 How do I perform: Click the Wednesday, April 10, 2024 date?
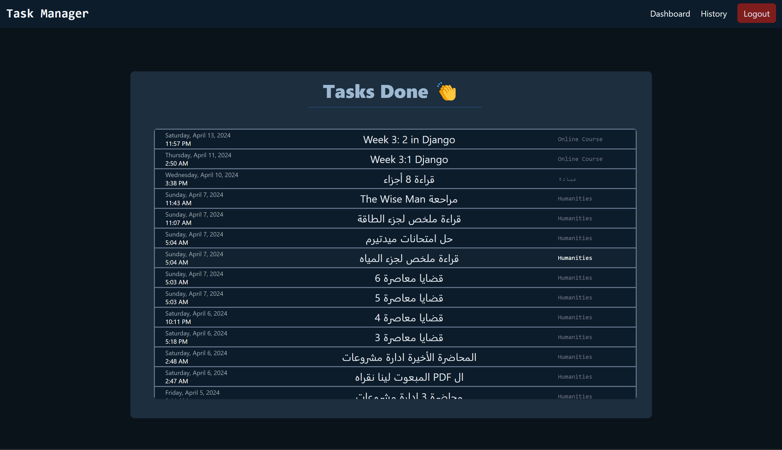[202, 175]
